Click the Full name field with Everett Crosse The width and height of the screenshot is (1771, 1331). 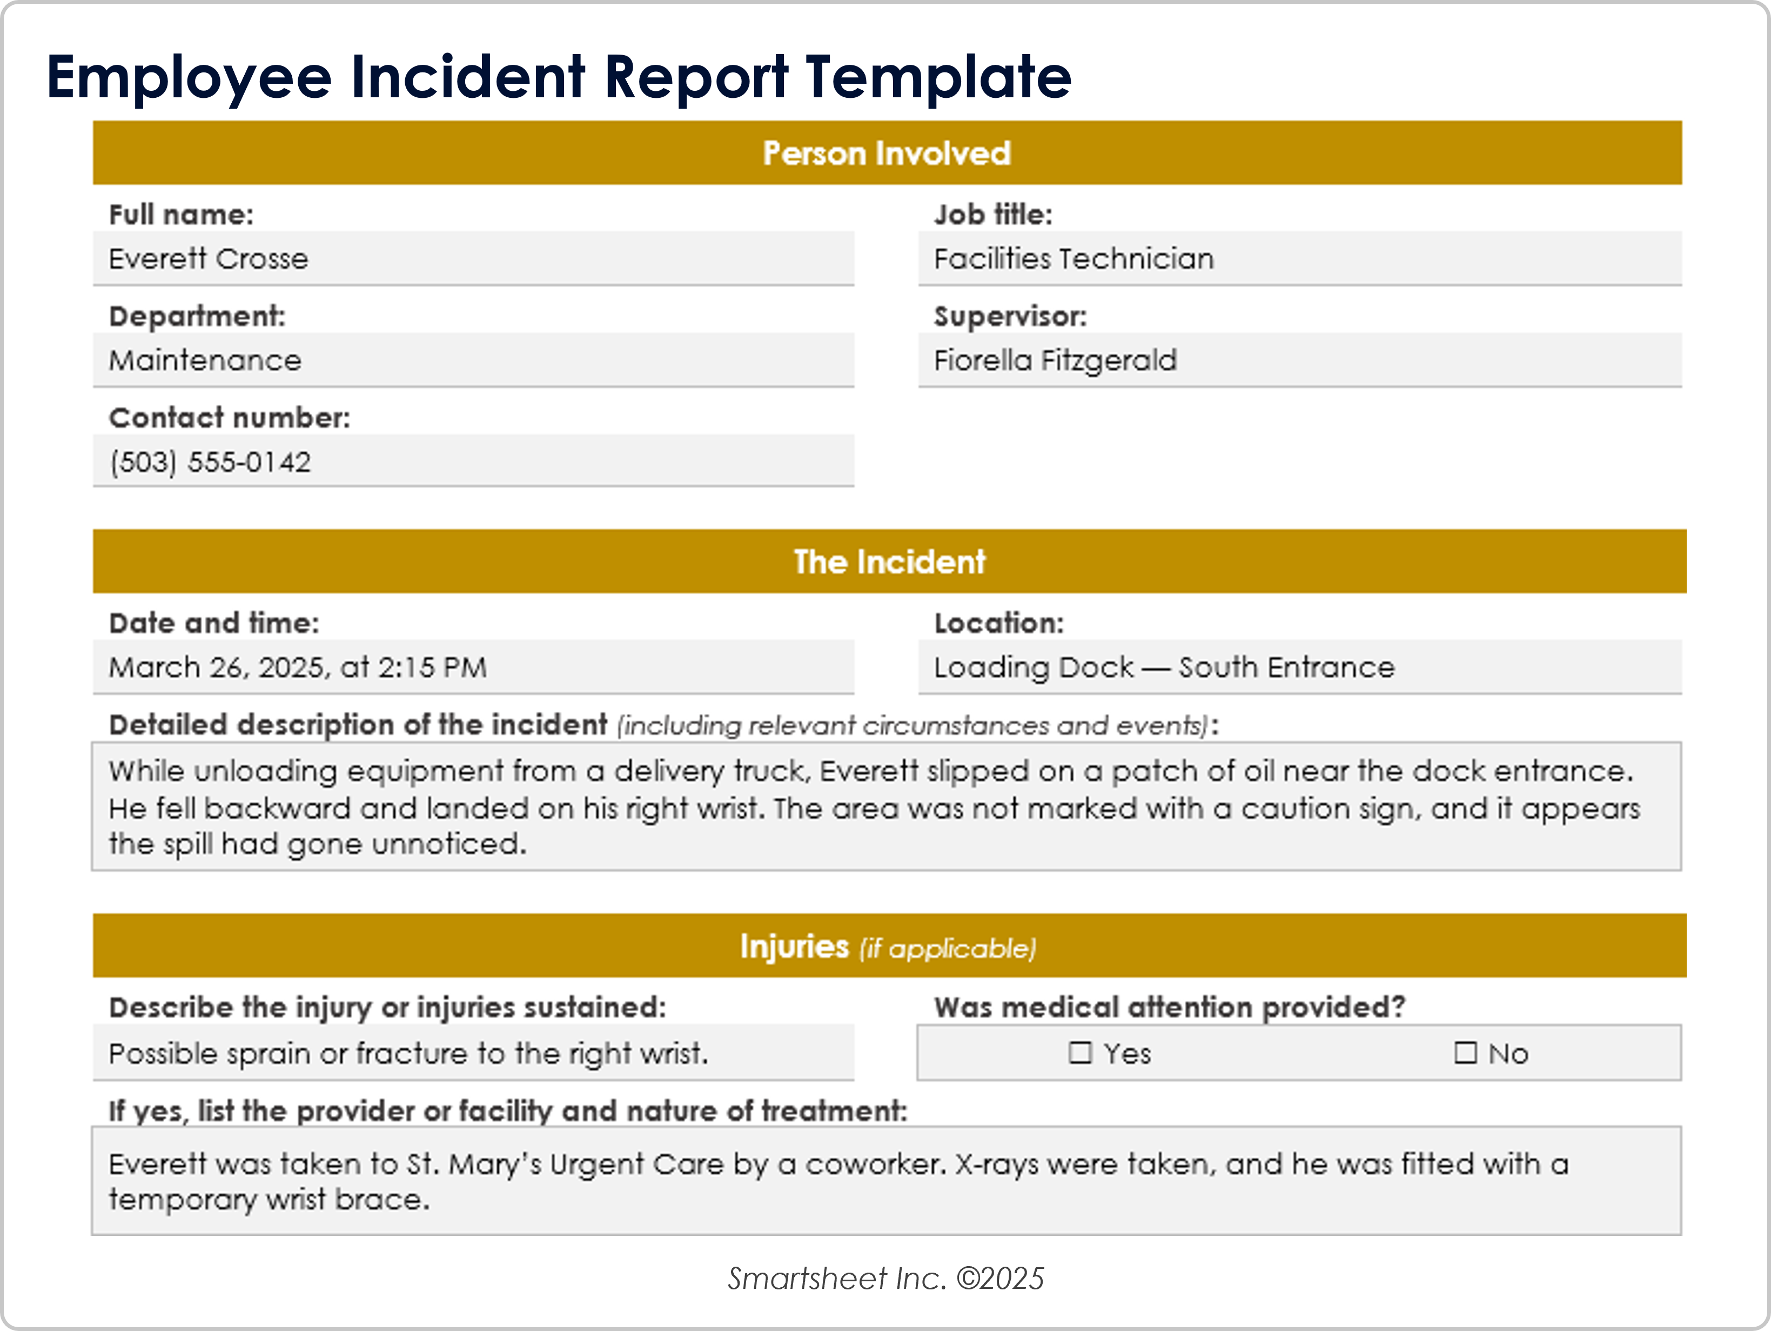(472, 259)
